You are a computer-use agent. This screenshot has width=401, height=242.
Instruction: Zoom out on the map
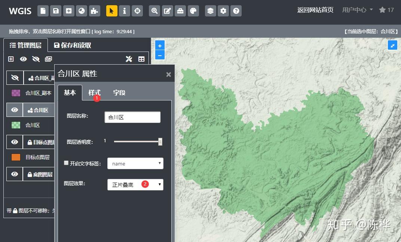pos(160,55)
